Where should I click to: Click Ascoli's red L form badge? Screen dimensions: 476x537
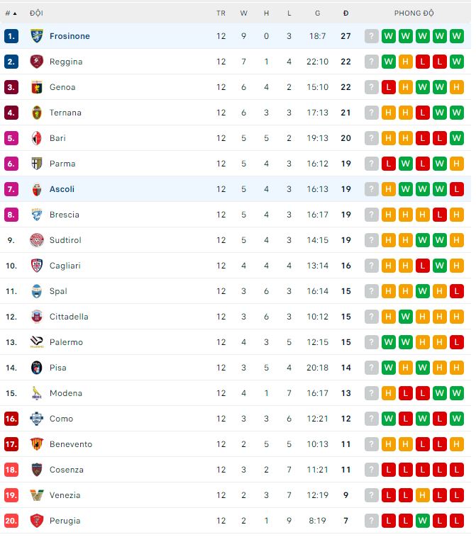457,189
